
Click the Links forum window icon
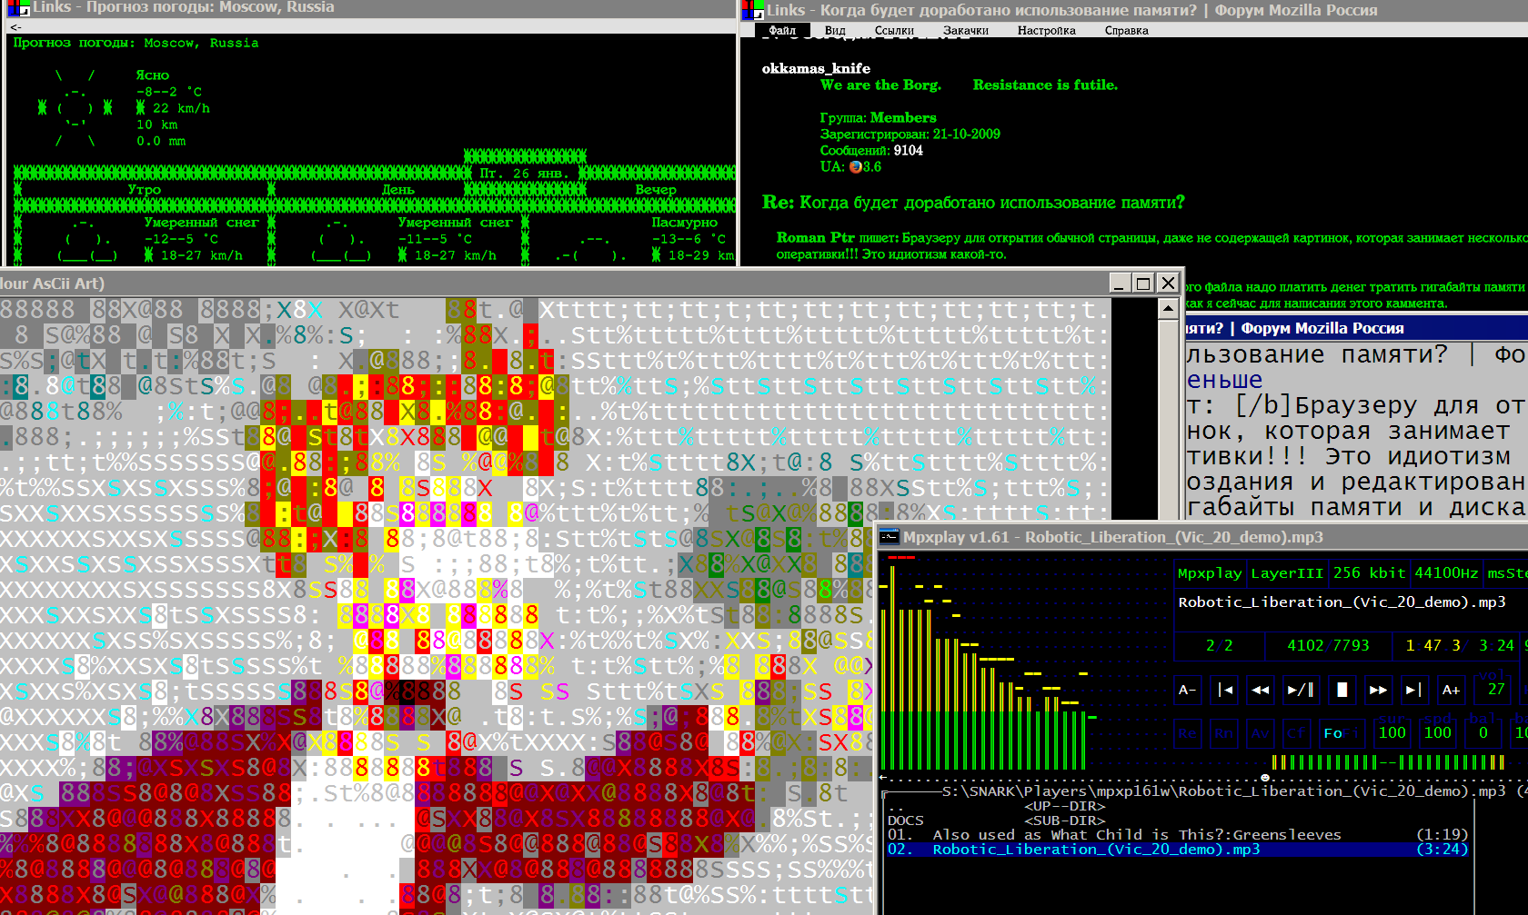tap(752, 10)
